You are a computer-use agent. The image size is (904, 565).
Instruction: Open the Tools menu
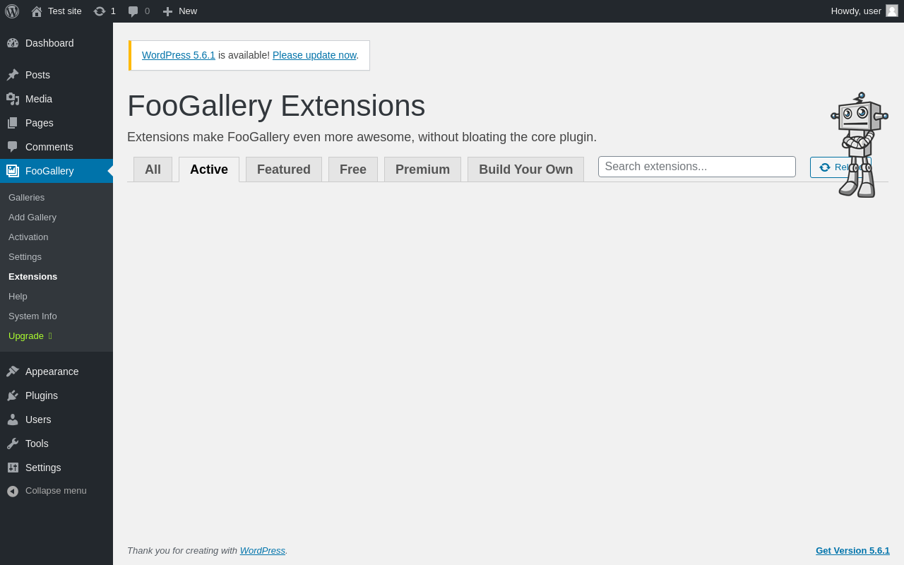[37, 444]
